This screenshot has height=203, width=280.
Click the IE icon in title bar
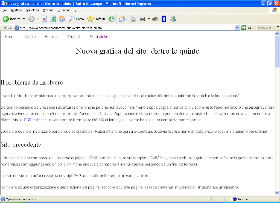point(3,3)
